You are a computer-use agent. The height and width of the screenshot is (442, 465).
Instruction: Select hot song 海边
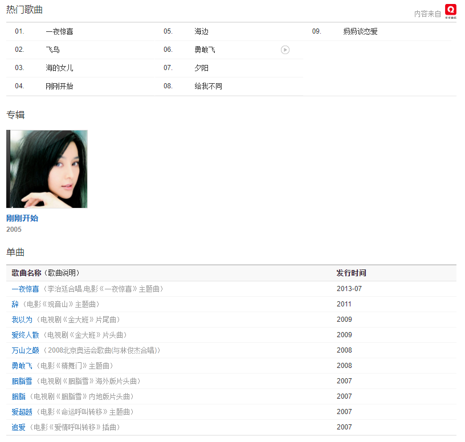pyautogui.click(x=201, y=32)
